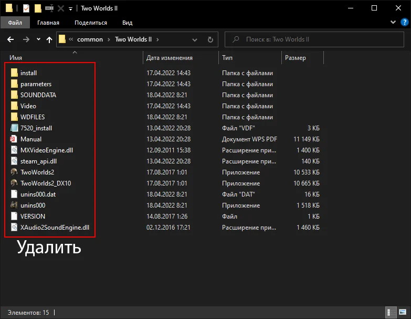This screenshot has height=319, width=411.
Task: Select the install folder icon
Action: pos(14,73)
